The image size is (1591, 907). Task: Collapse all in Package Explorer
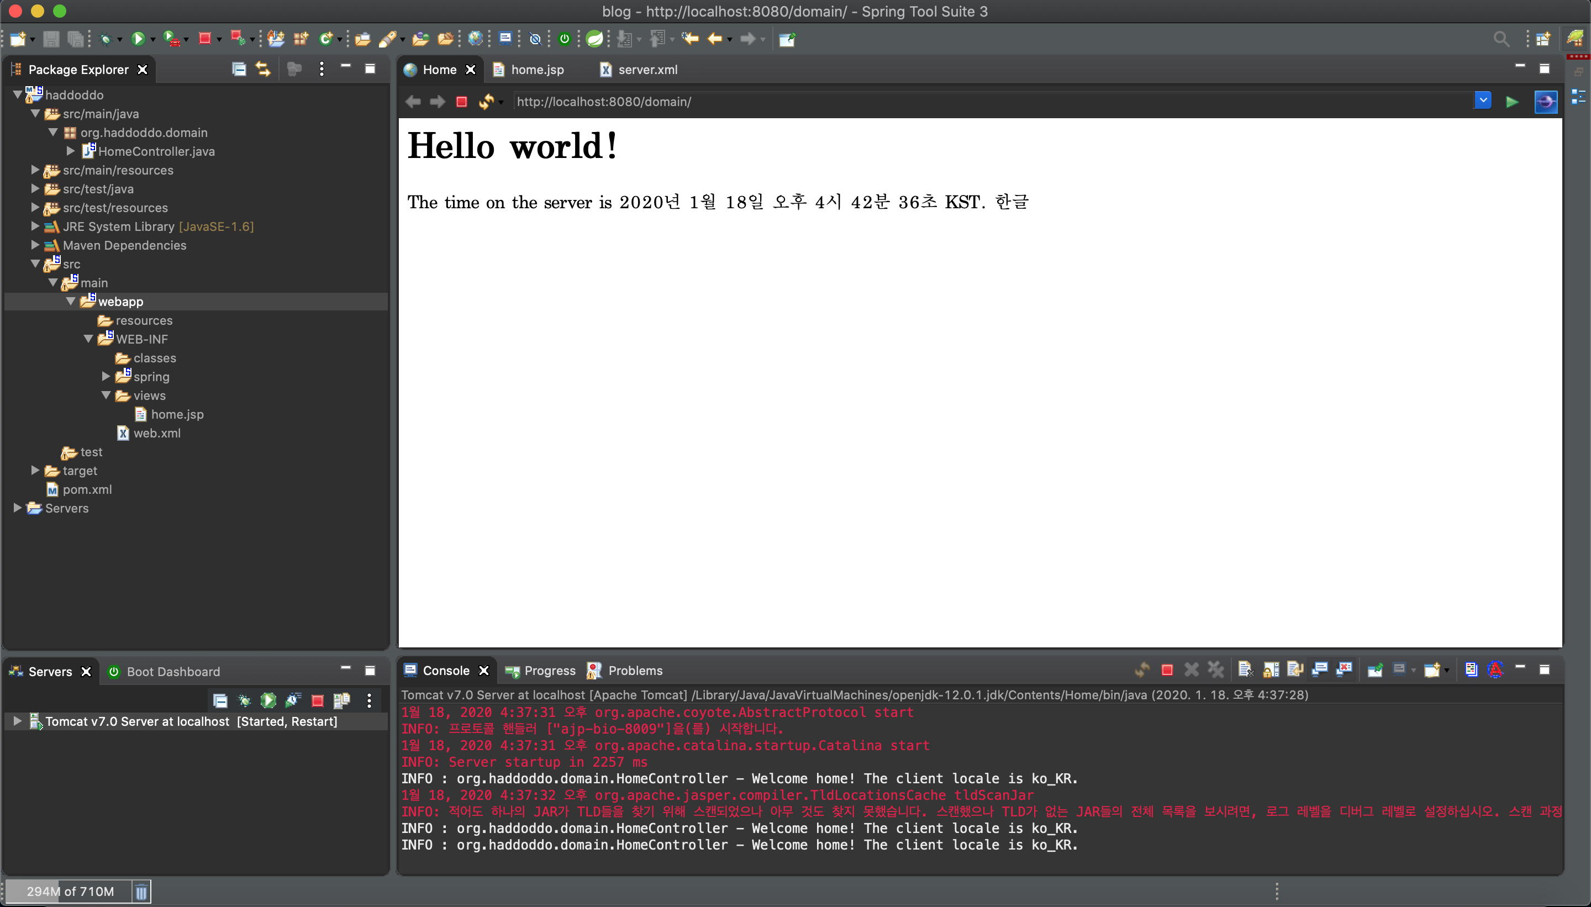pos(239,69)
